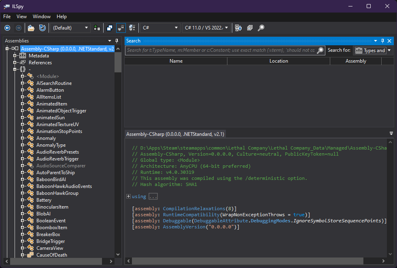Click the Collapse all tree nodes icon
This screenshot has height=268, width=397.
[250, 28]
